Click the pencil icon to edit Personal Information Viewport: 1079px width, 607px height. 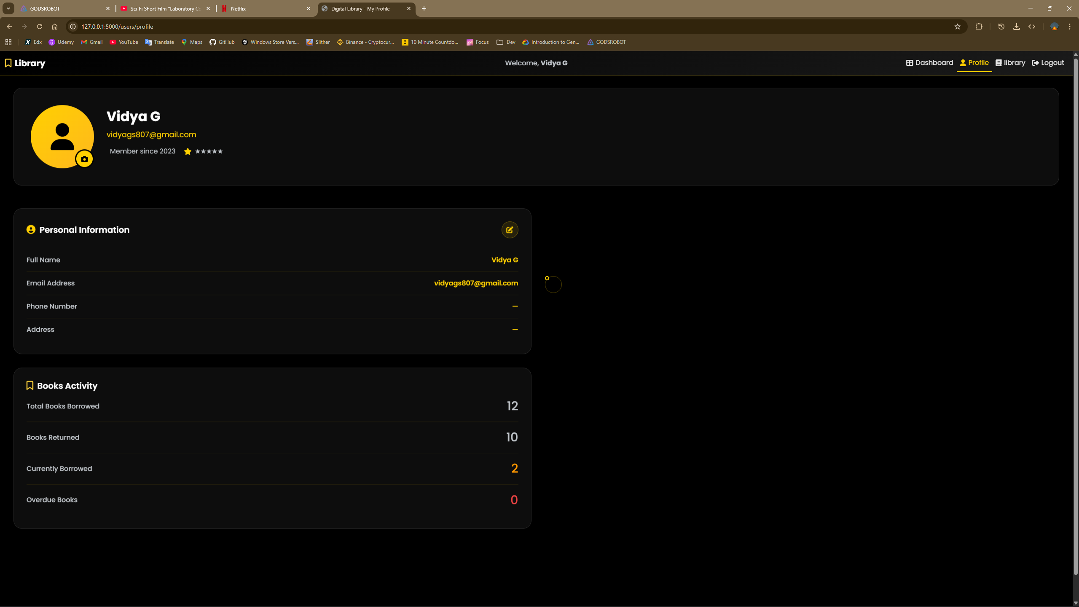(x=510, y=230)
